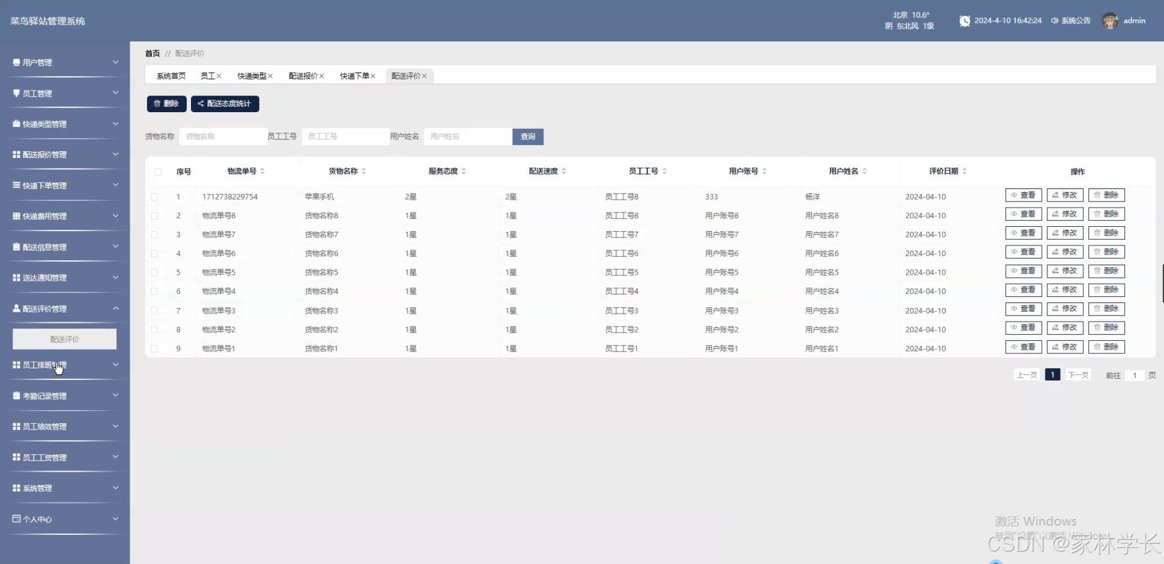Image resolution: width=1164 pixels, height=564 pixels.
Task: Sort by 评价日期 column arrows
Action: point(964,171)
